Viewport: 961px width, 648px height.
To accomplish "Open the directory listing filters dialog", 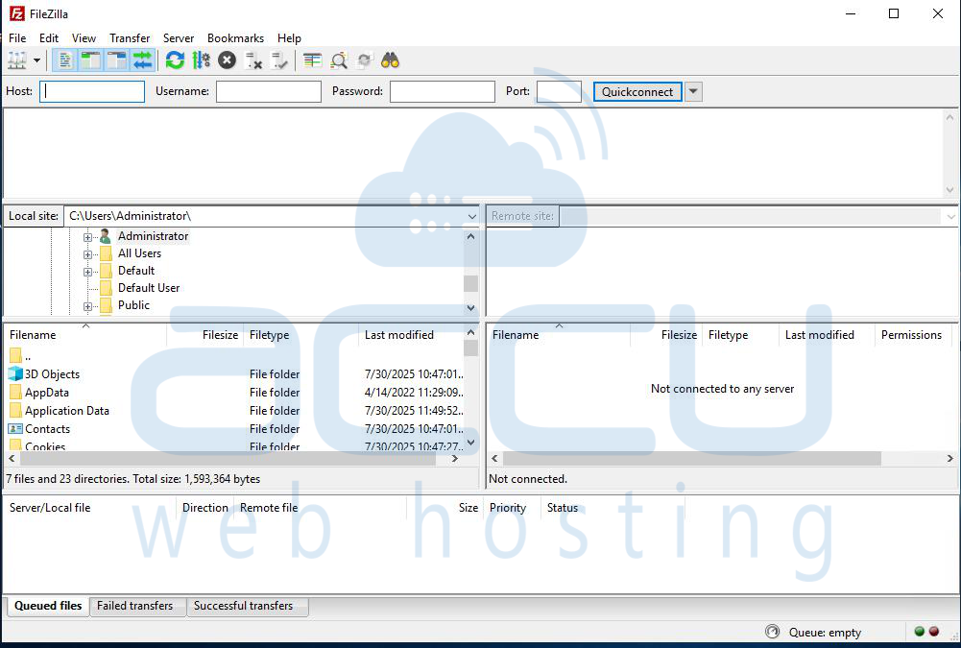I will 313,60.
